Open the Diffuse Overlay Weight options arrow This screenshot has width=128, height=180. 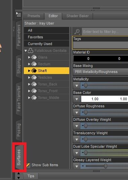[x=77, y=126]
